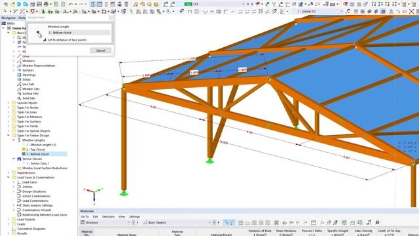This screenshot has height=236, width=419.
Task: Click the '14.000' dimension label in viewport
Action: click(223, 143)
